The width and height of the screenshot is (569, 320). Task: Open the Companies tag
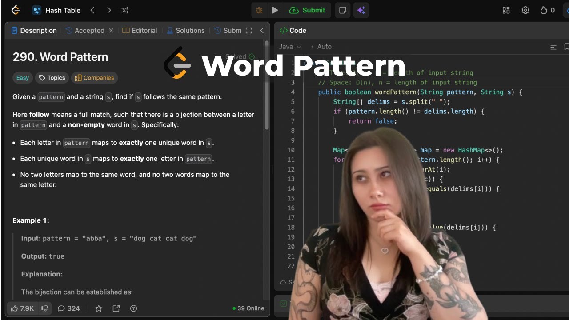pyautogui.click(x=94, y=78)
